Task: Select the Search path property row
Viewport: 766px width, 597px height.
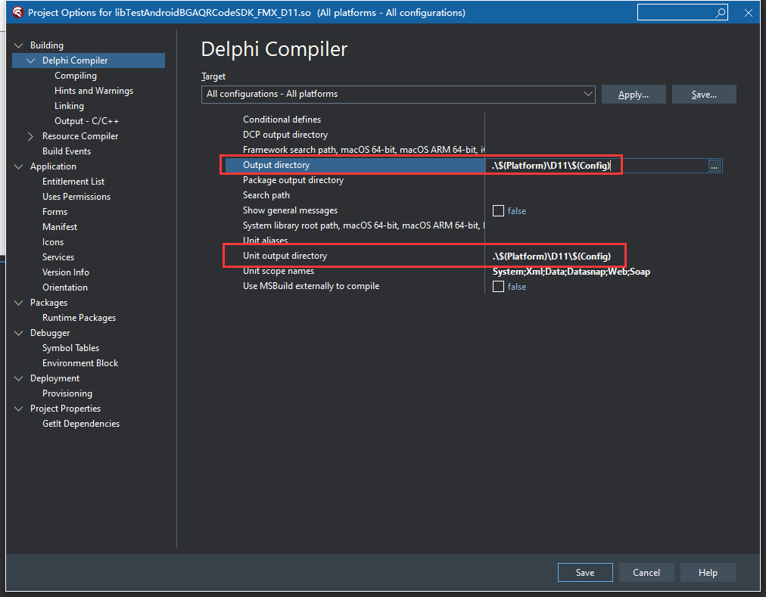Action: pyautogui.click(x=266, y=195)
